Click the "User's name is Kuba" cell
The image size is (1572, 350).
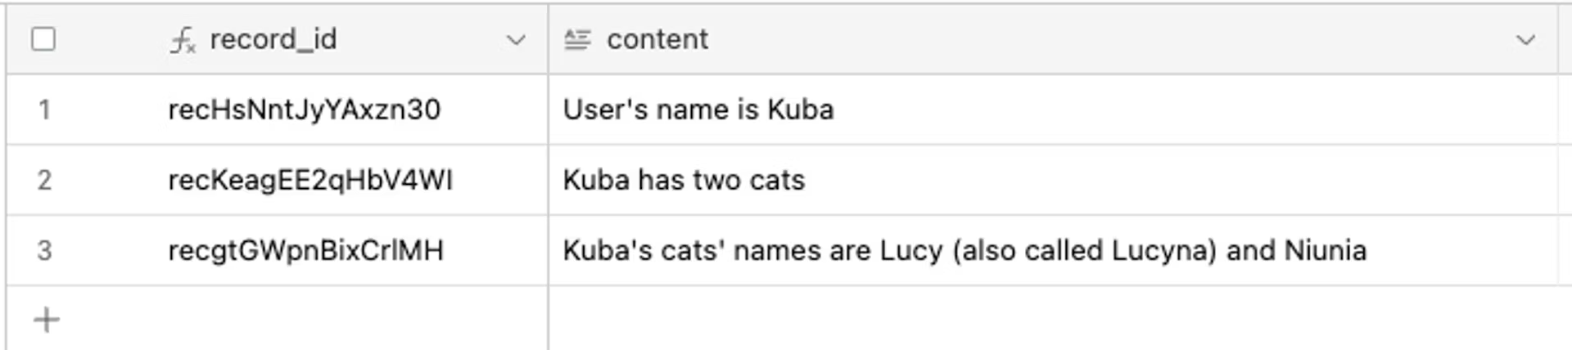tap(698, 110)
